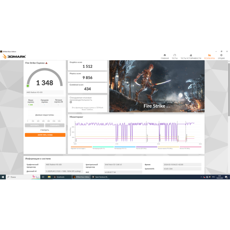
Task: Expand the system tray hidden icons chevron
Action: point(201,177)
